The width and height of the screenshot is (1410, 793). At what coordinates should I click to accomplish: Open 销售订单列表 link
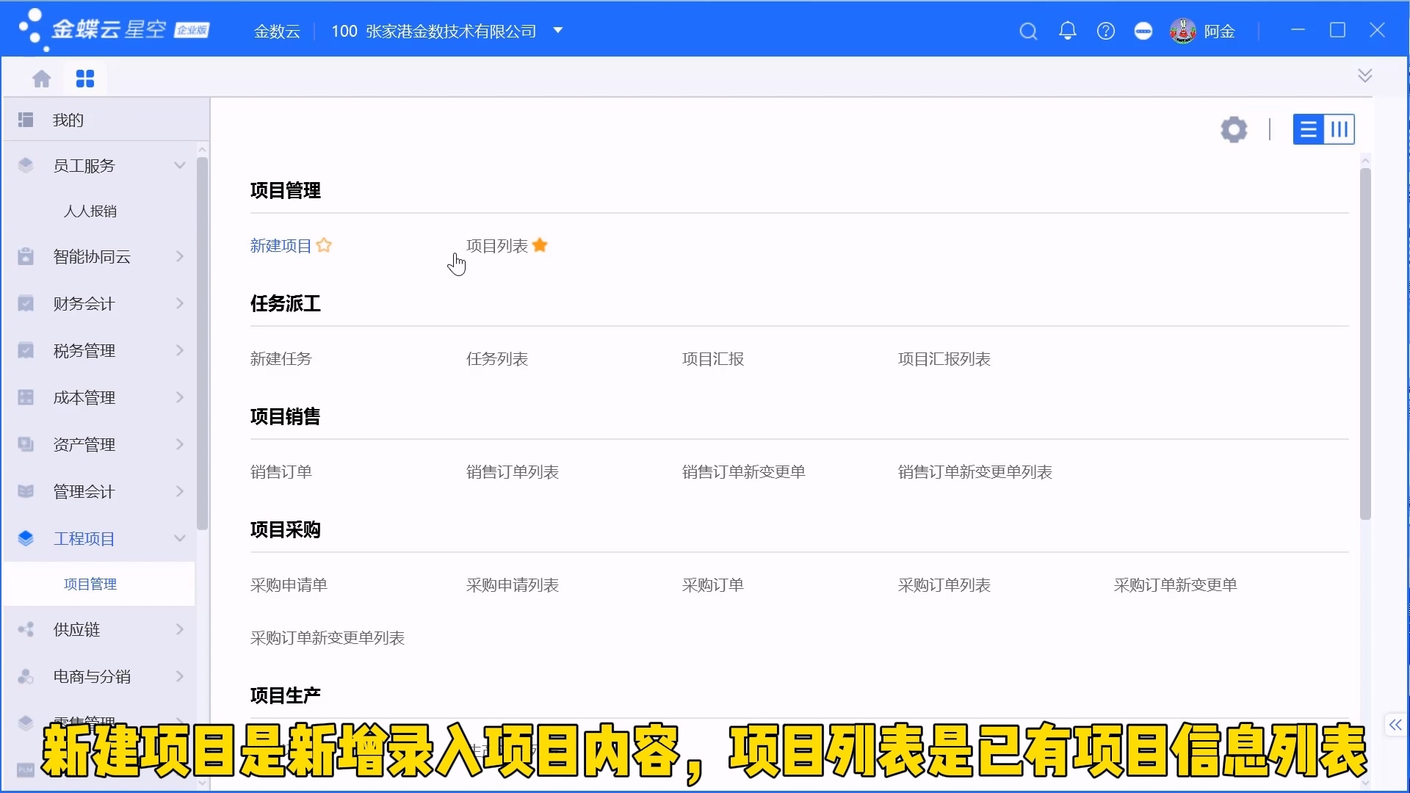coord(513,472)
